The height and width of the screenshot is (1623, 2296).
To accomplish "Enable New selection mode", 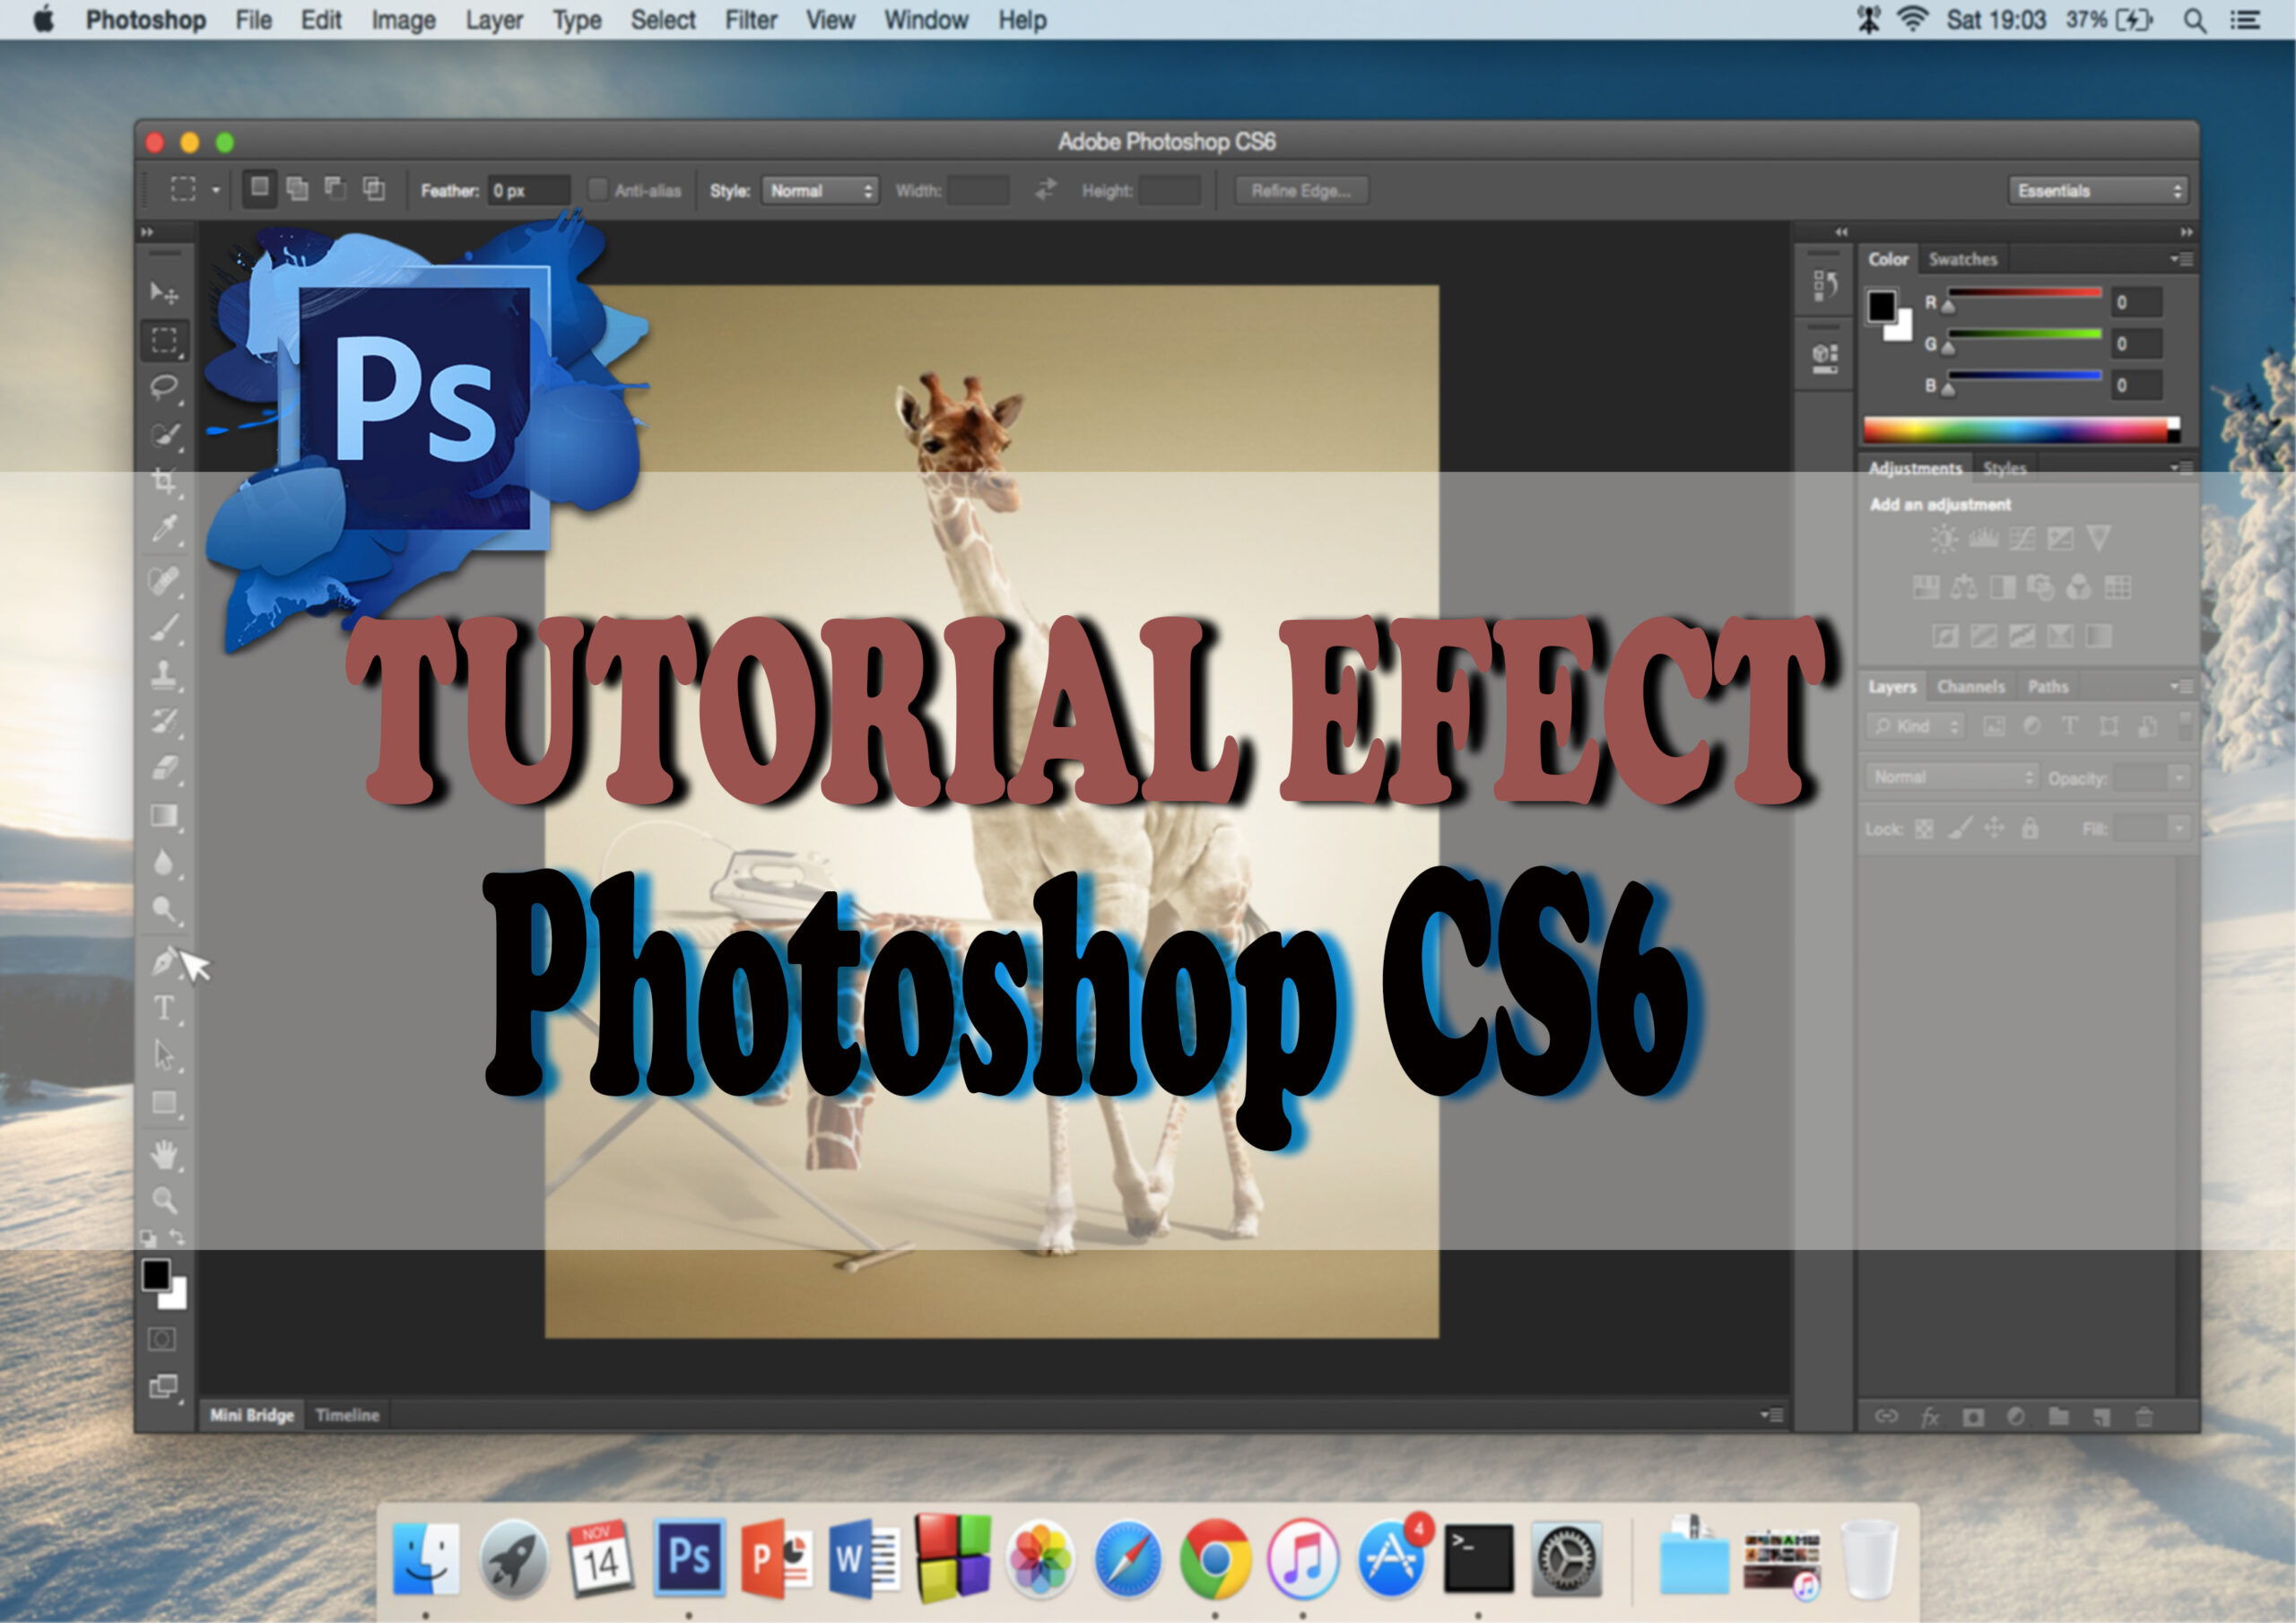I will (259, 188).
